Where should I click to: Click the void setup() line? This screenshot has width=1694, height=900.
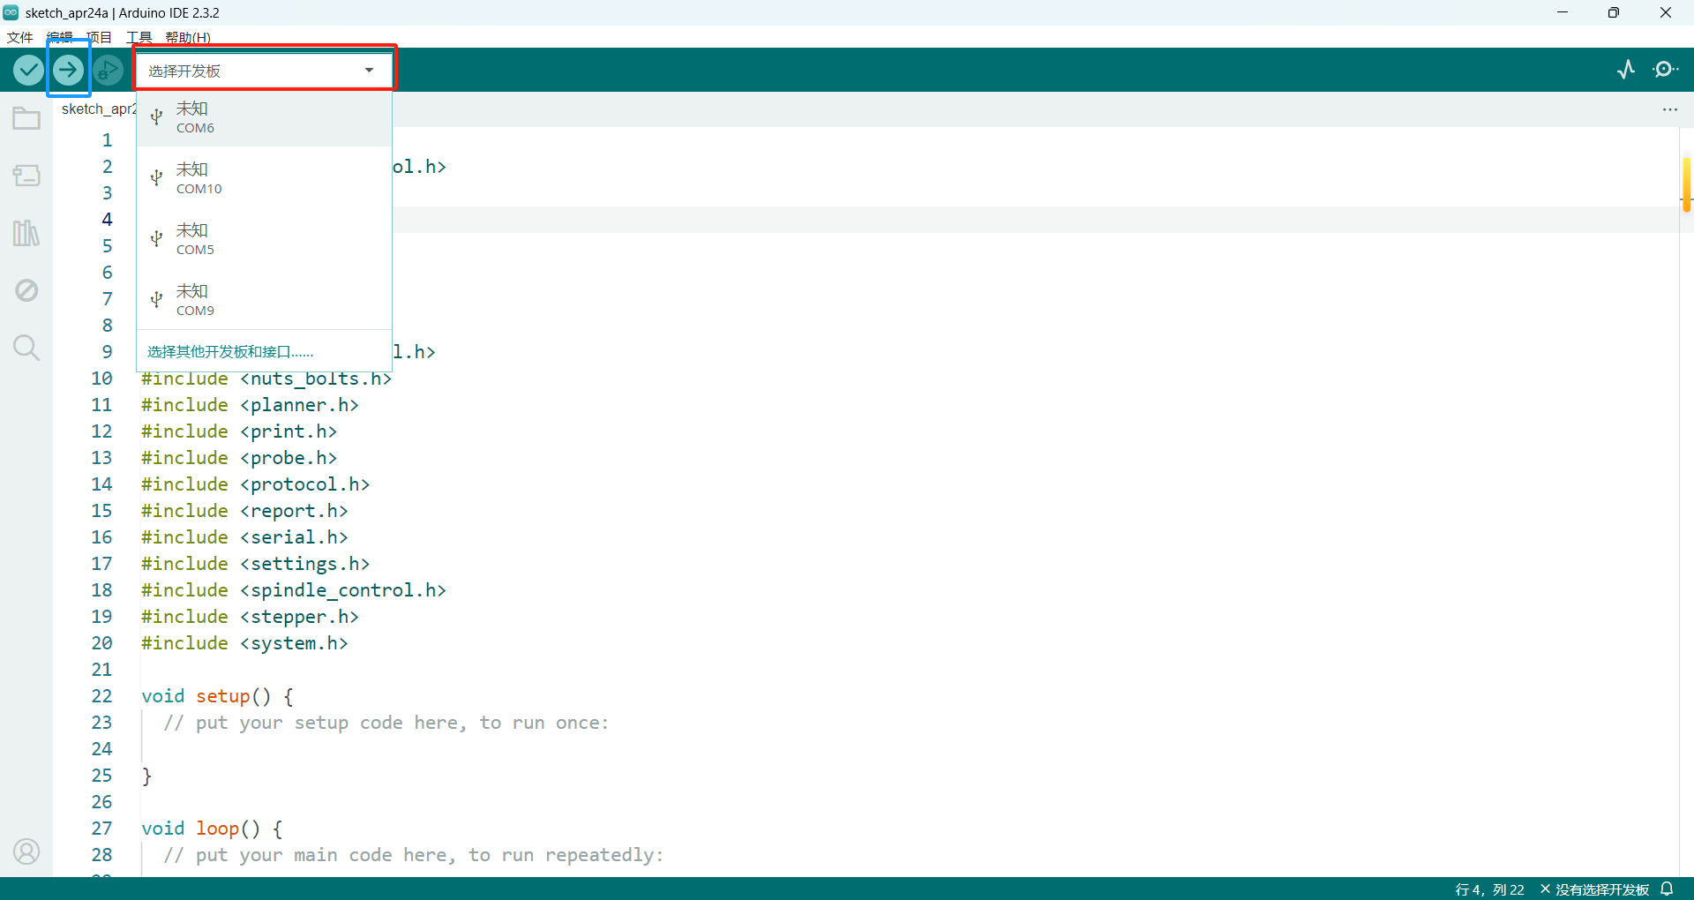point(217,696)
